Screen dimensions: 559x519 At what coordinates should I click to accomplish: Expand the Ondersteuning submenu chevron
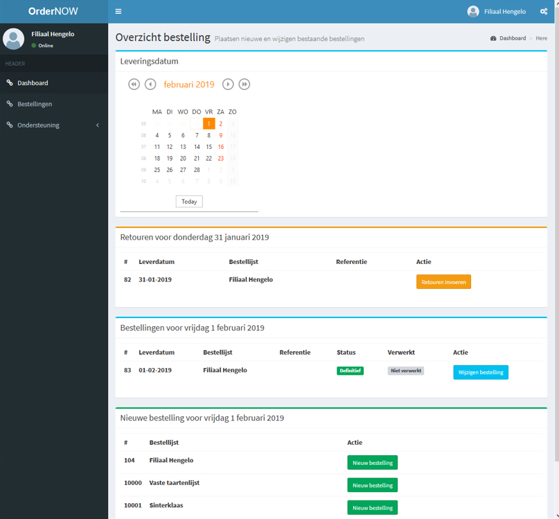(x=98, y=125)
